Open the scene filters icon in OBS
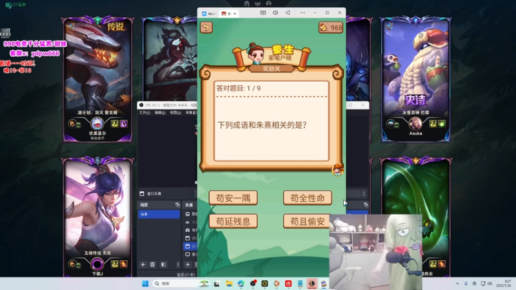Viewport: 516px width, 290px height. click(x=163, y=264)
